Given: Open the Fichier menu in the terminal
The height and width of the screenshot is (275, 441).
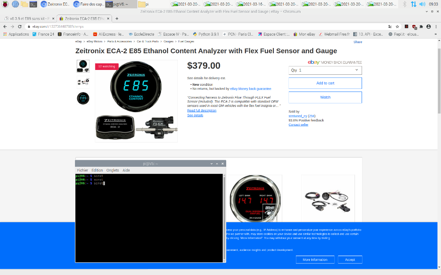Looking at the screenshot, I should click(82, 170).
